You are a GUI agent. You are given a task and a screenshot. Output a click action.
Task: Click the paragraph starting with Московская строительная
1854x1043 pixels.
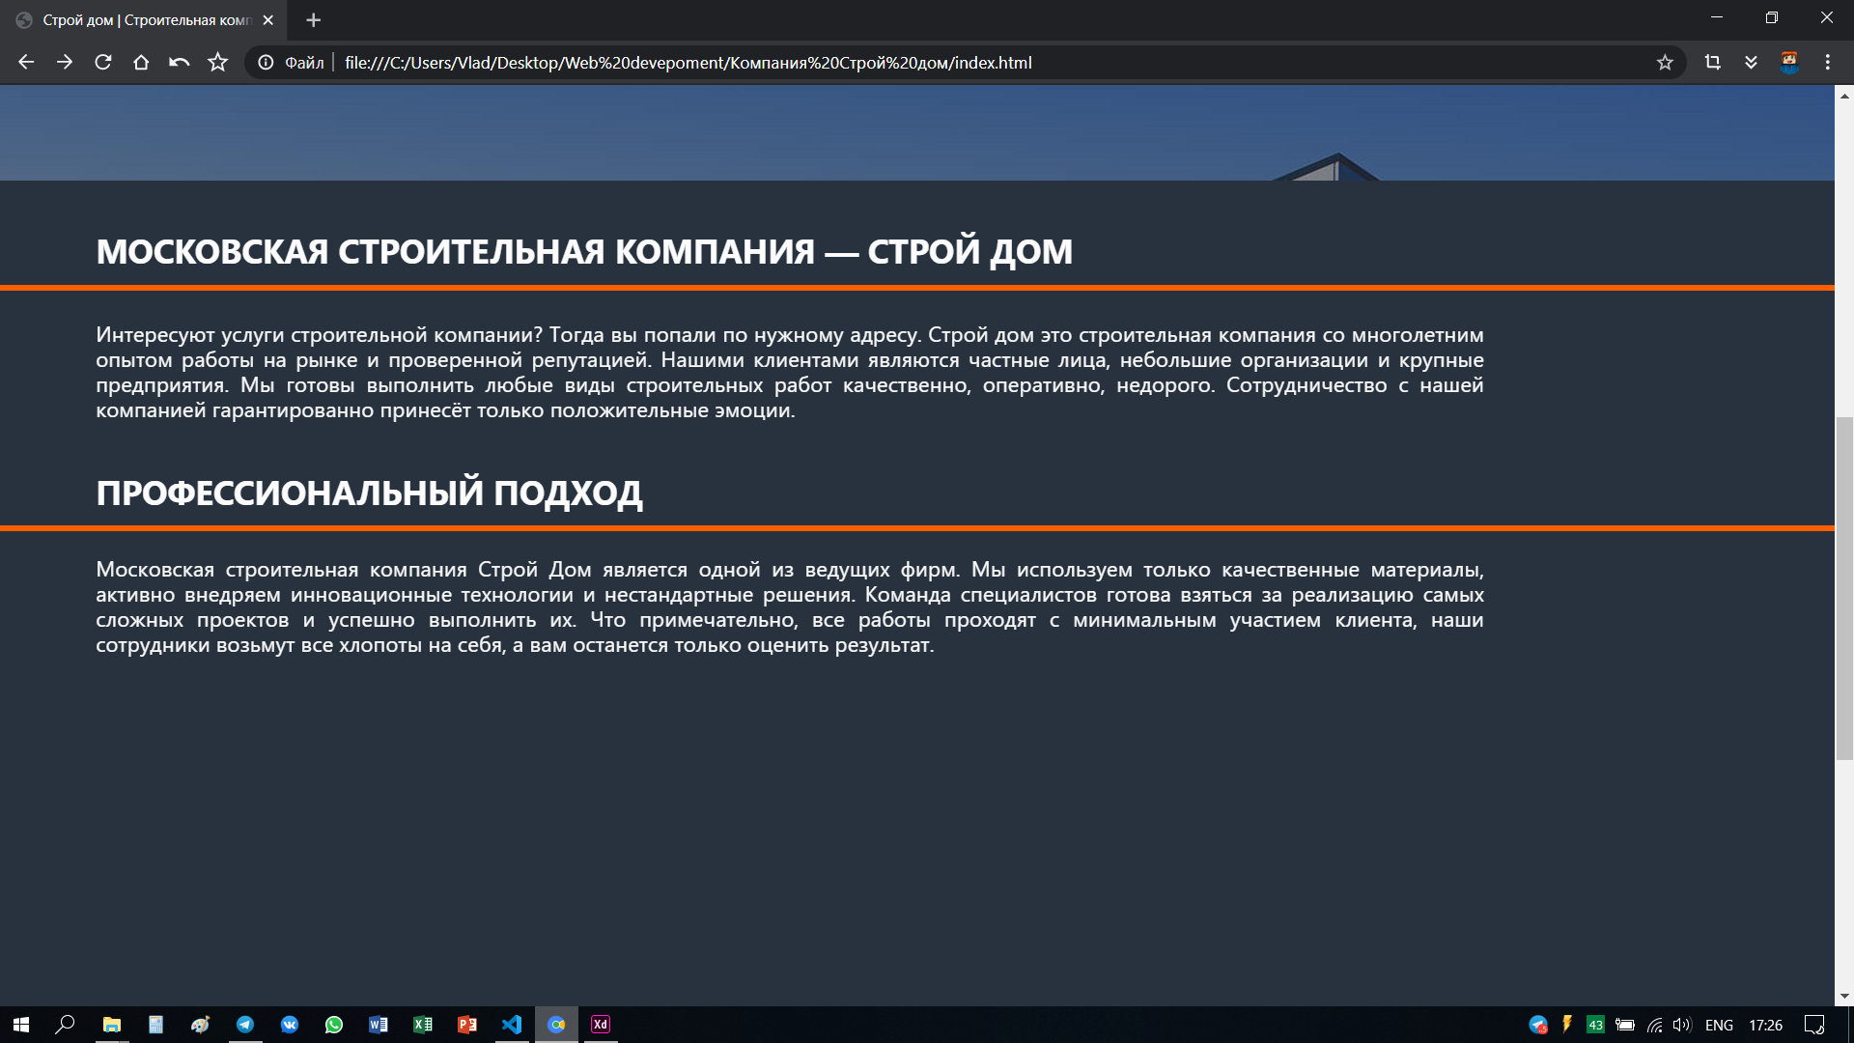click(790, 607)
